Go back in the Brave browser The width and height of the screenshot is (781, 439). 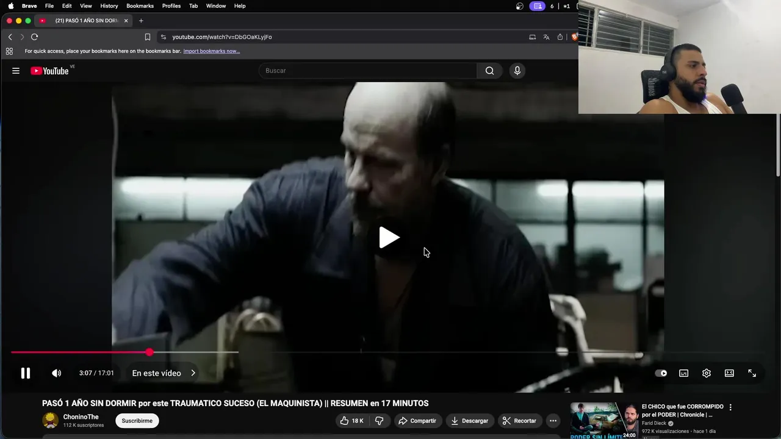[10, 37]
